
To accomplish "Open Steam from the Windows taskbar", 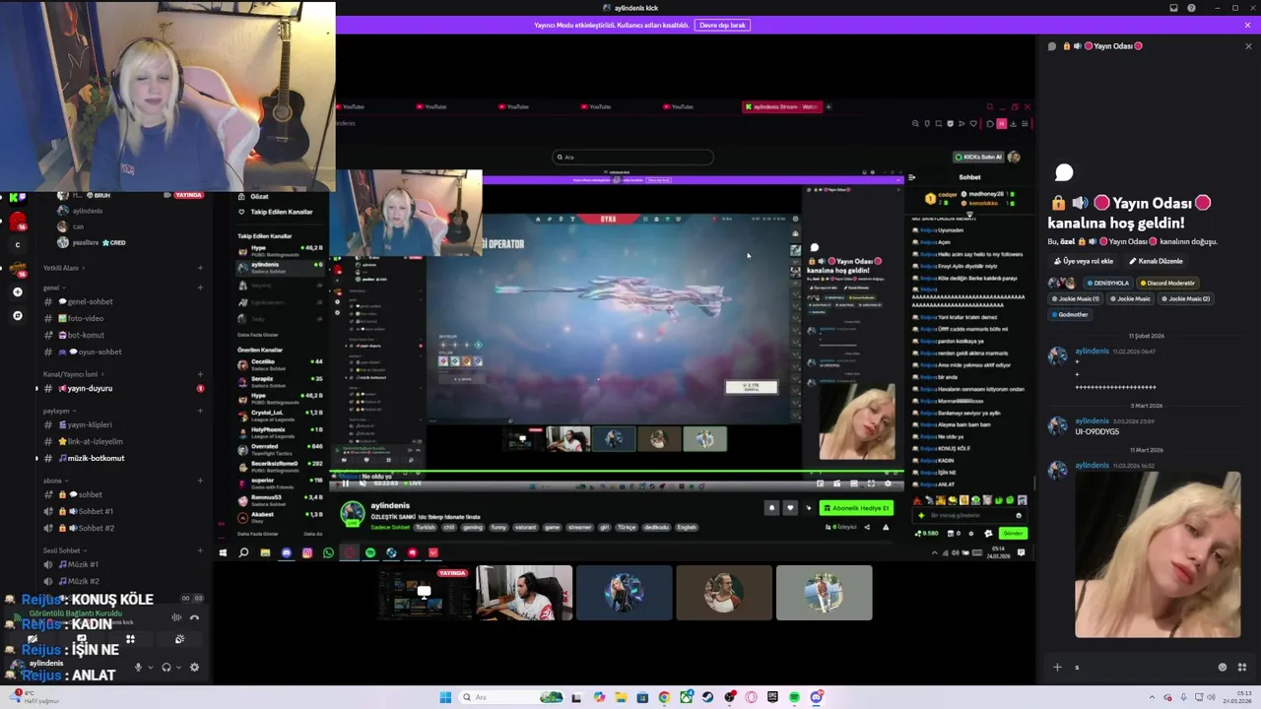I will [707, 697].
